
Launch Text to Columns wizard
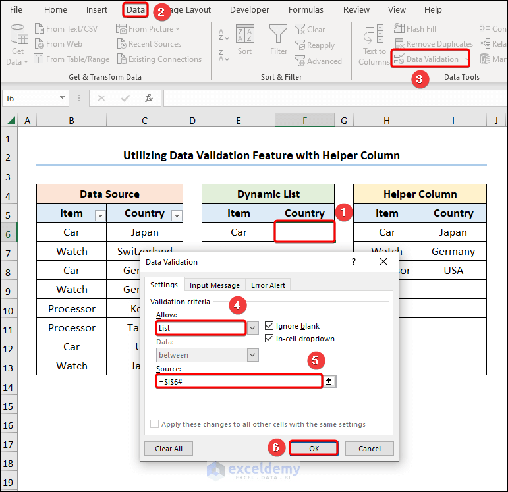tap(374, 45)
